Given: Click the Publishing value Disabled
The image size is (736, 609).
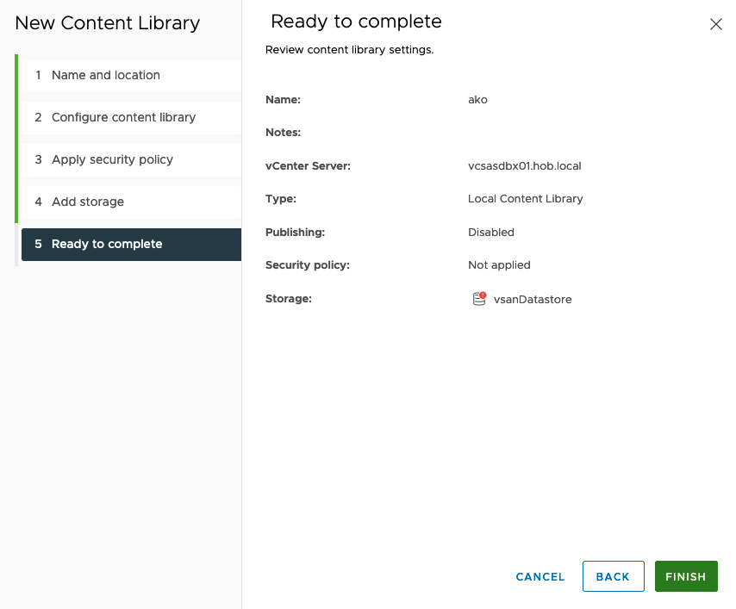Looking at the screenshot, I should 490,233.
